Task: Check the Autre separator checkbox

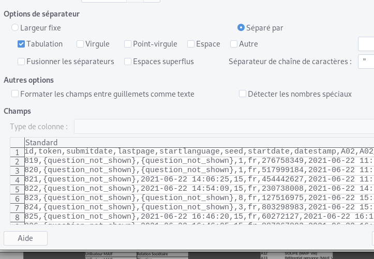Action: (234, 44)
